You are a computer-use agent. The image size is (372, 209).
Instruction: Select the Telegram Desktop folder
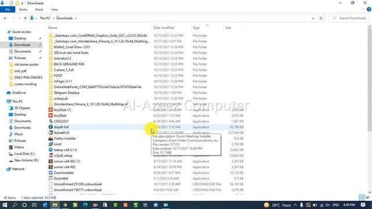click(x=66, y=93)
